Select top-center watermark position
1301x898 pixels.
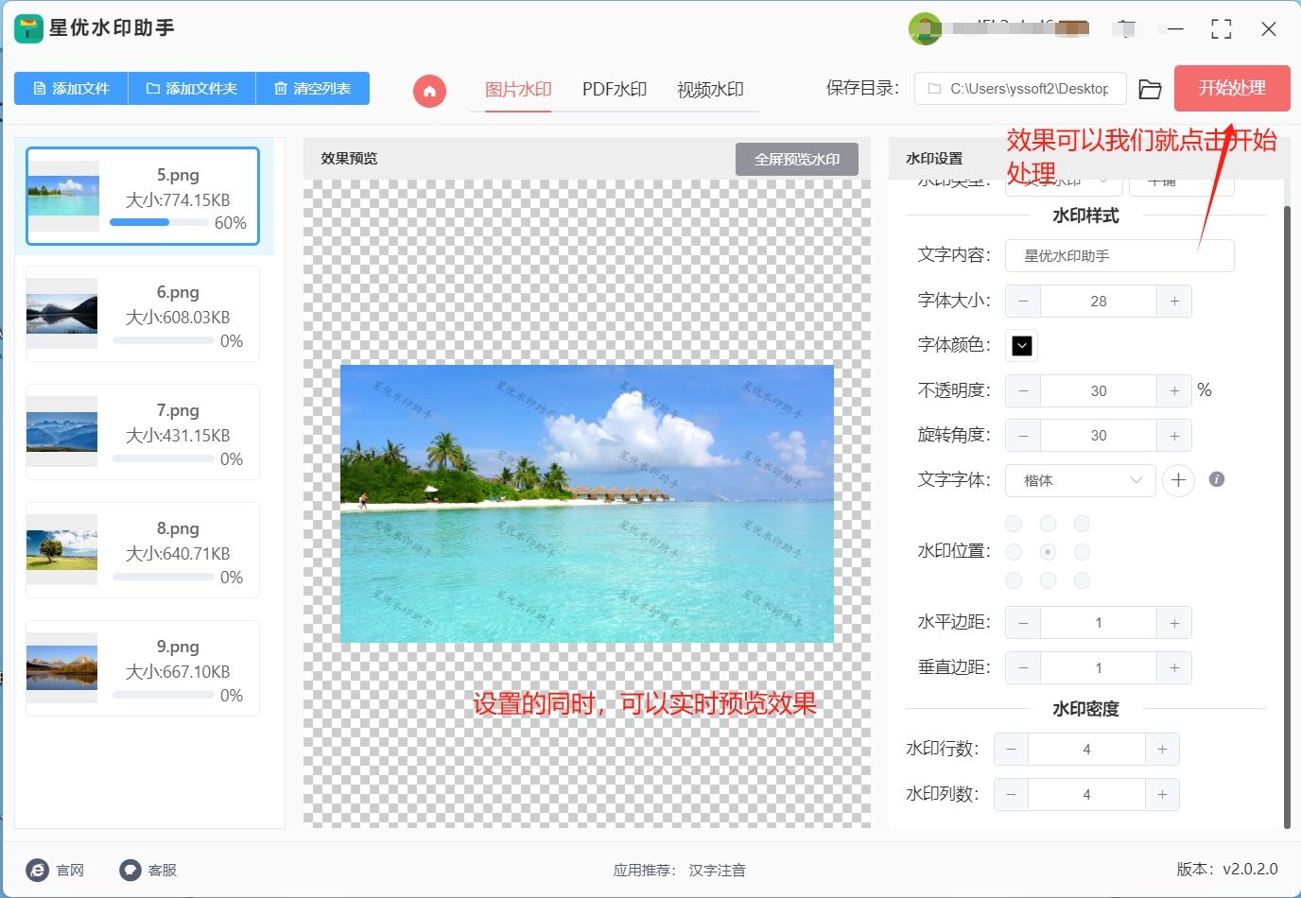pyautogui.click(x=1048, y=524)
